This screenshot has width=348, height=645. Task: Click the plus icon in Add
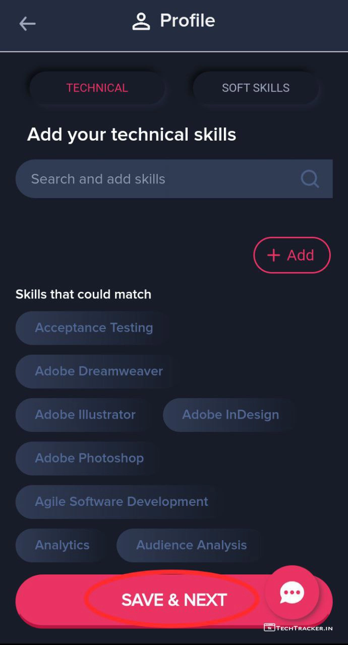tap(273, 255)
